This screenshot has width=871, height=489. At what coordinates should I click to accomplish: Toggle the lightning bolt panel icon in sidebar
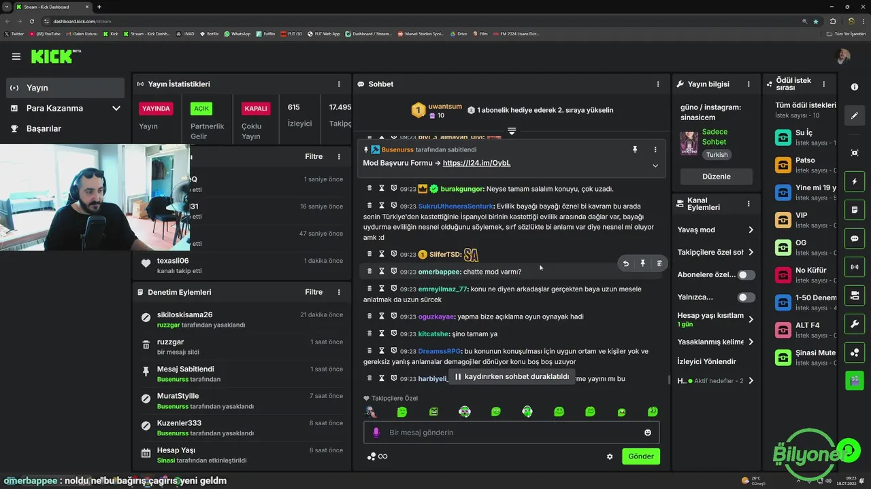[855, 182]
